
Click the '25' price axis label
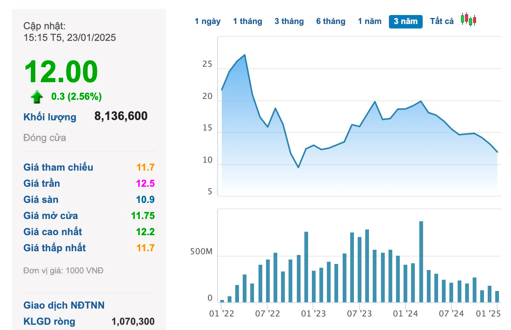point(207,64)
